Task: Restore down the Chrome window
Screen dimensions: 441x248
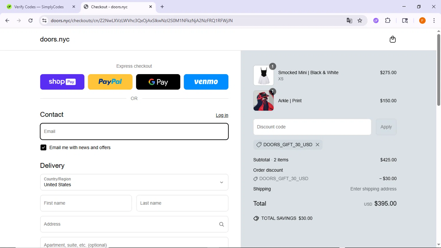Action: coord(419,6)
